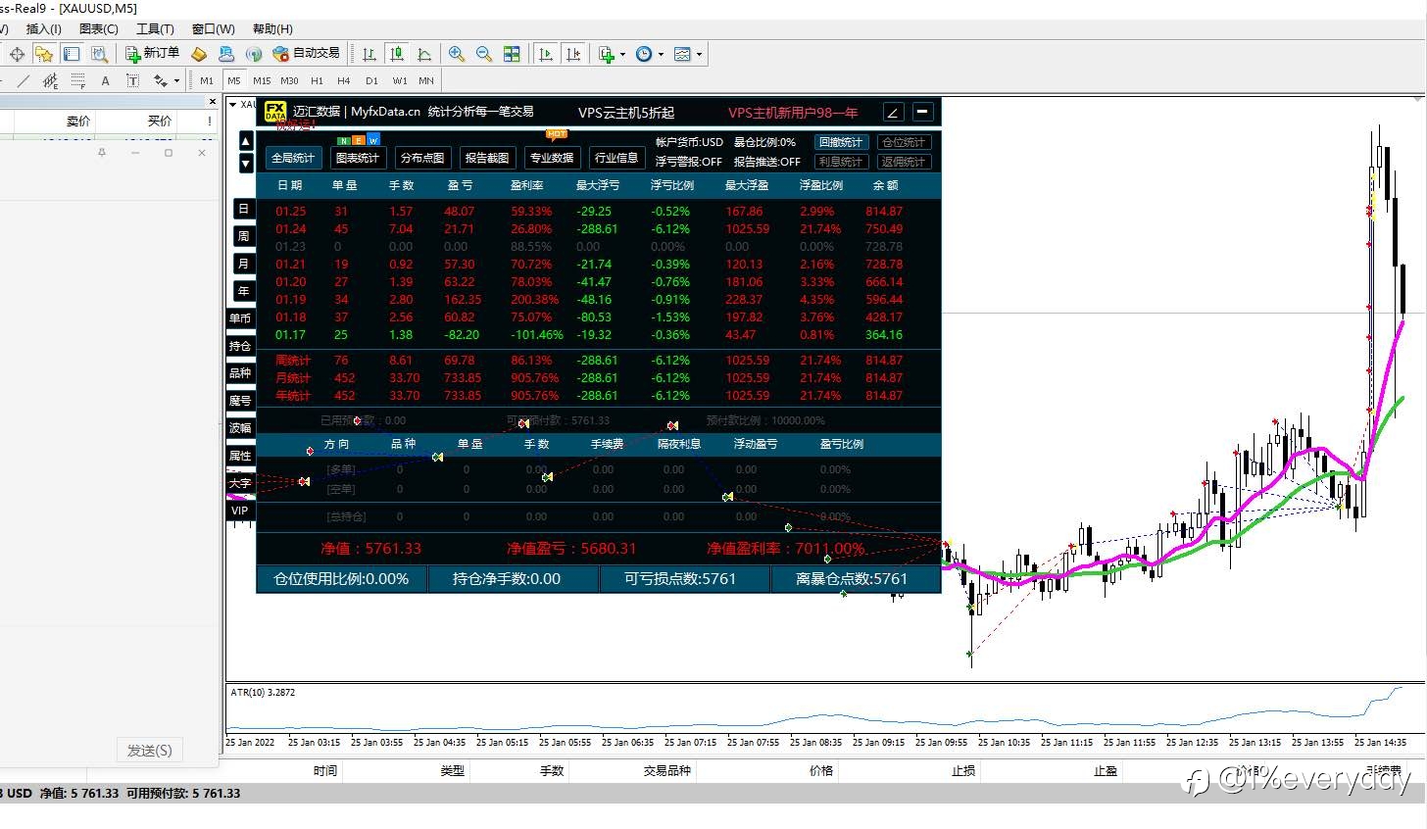1427x829 pixels.
Task: Switch timeframe to M30
Action: 289,80
